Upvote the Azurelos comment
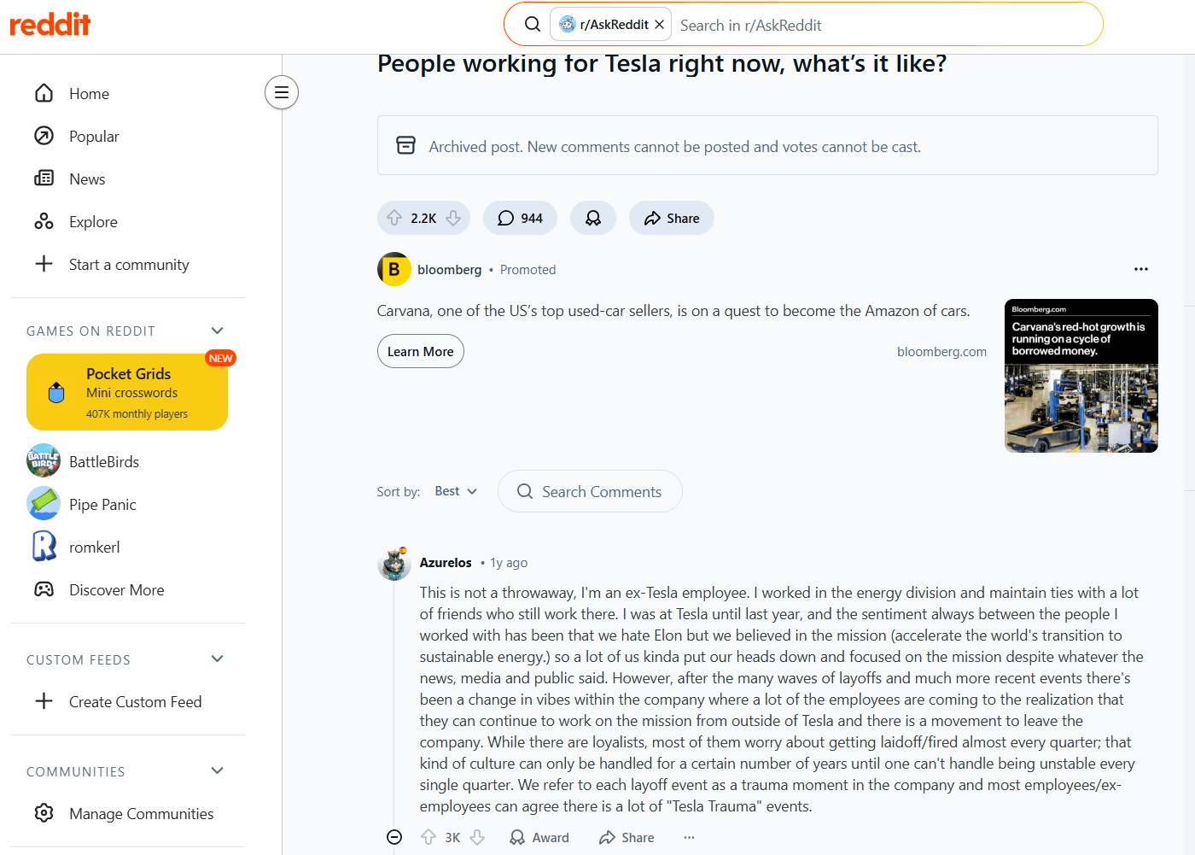1195x855 pixels. [x=428, y=837]
